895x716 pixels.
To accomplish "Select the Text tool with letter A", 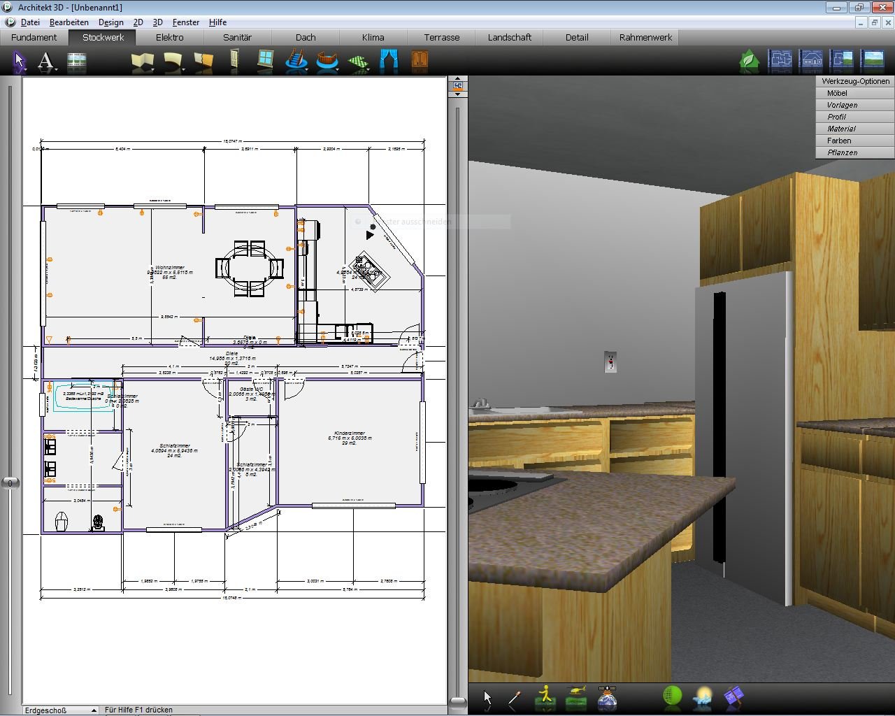I will coord(45,62).
